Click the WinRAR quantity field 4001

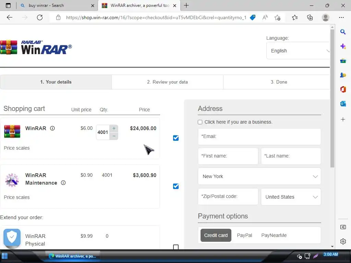coord(103,132)
